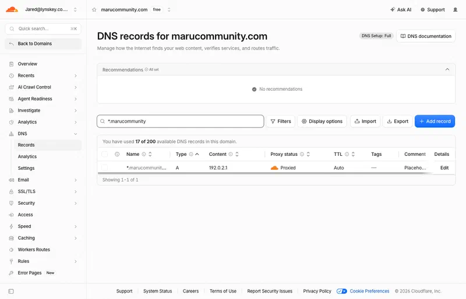Click Back to Domains
The image size is (466, 299).
tap(43, 44)
